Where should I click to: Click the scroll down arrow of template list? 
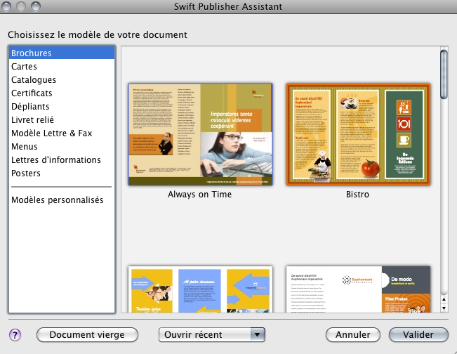444,307
